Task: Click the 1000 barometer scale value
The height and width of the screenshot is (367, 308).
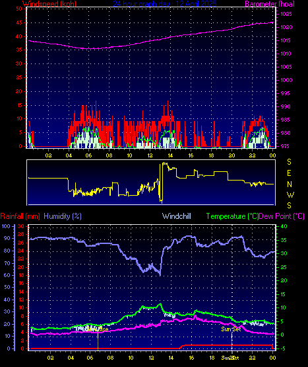Action: pos(286,80)
